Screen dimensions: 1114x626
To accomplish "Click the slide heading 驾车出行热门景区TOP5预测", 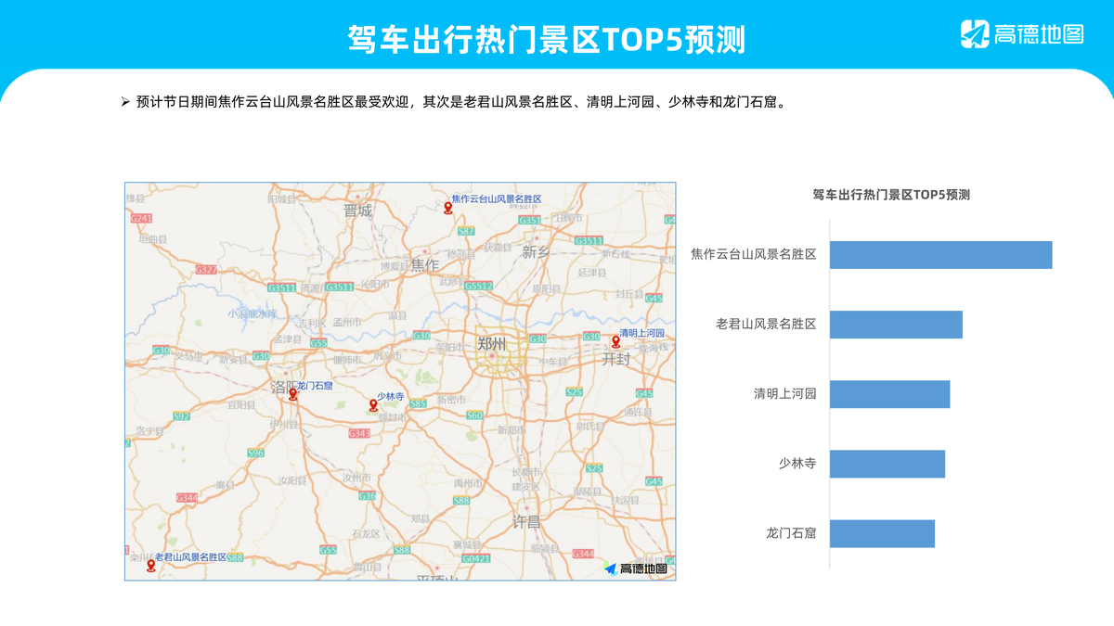I will 547,40.
